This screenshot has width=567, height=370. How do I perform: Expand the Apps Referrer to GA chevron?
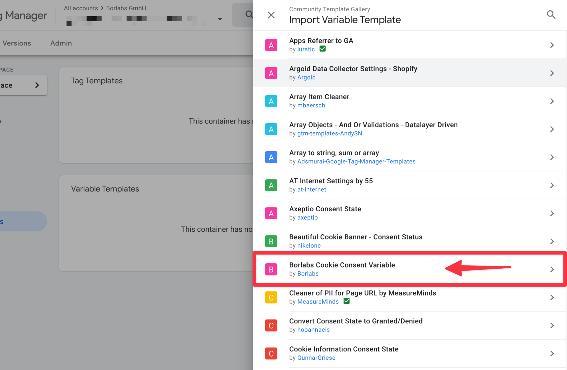(x=552, y=45)
